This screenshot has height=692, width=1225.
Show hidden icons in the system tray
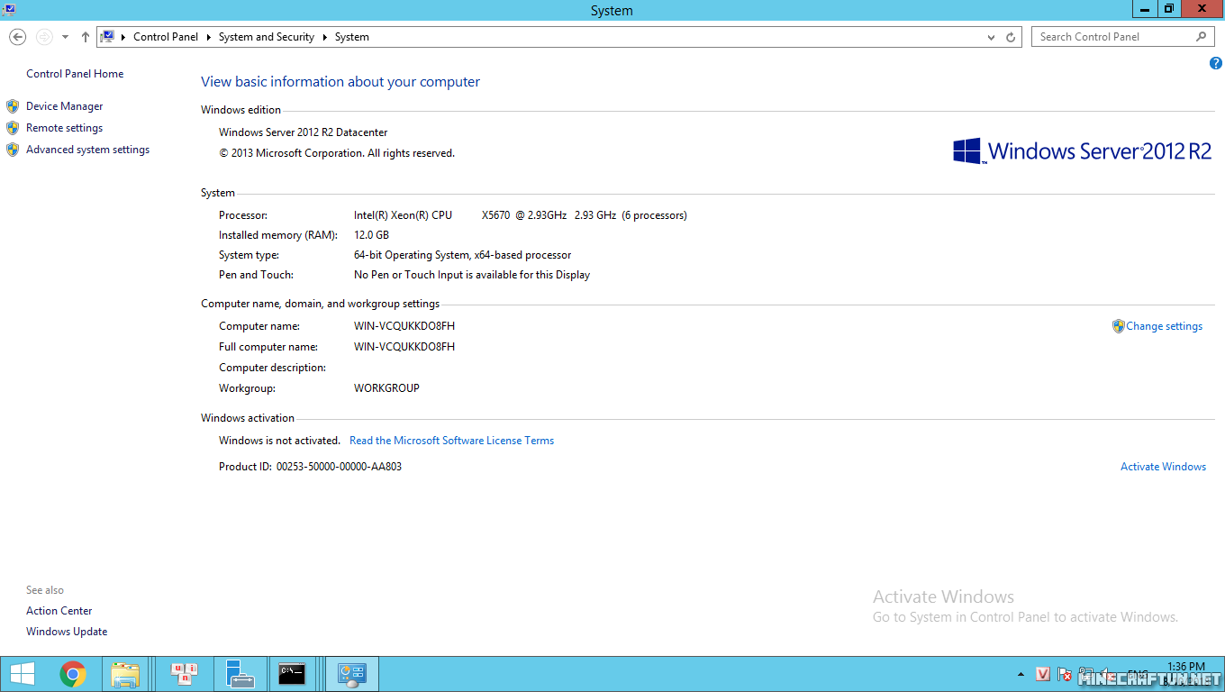[1021, 674]
